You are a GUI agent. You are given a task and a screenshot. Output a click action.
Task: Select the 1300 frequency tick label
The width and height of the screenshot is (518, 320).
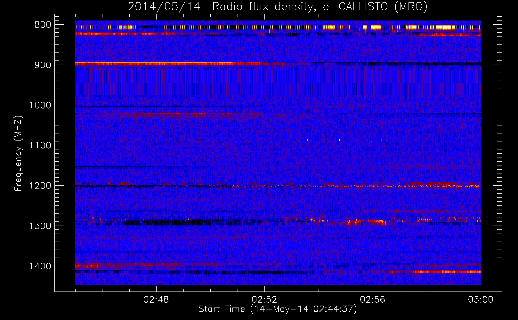tap(40, 226)
